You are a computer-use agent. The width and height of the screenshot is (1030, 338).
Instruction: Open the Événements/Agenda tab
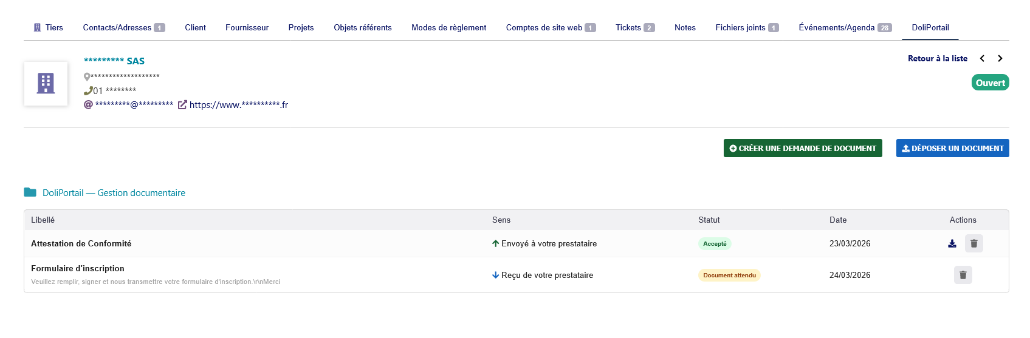[x=845, y=27]
